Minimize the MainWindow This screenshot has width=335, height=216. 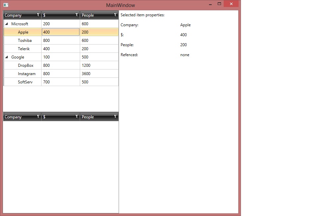click(210, 4)
